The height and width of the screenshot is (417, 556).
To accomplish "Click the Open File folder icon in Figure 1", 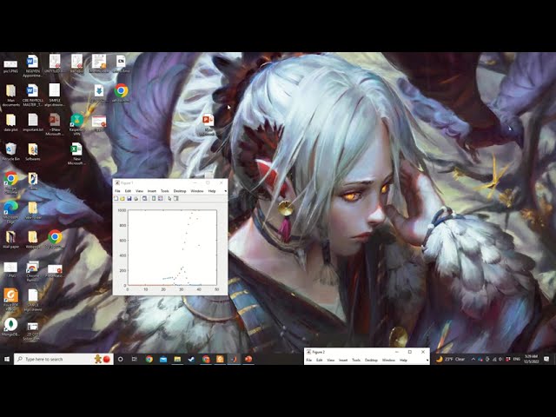I will (122, 199).
